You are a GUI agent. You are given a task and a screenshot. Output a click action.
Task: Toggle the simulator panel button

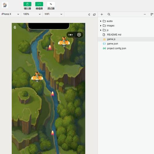[x=27, y=4]
